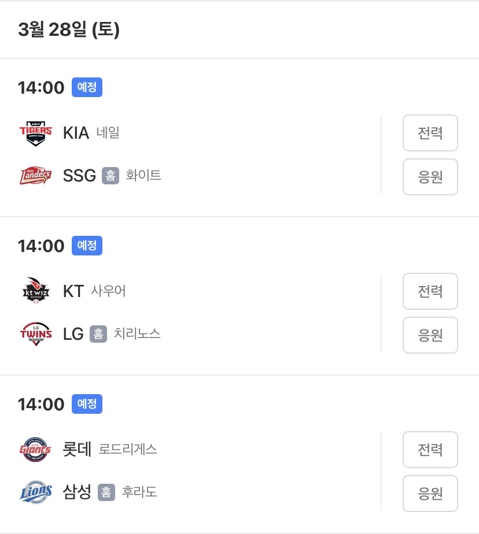Click the LG Twins team logo
The image size is (479, 534).
tap(35, 334)
